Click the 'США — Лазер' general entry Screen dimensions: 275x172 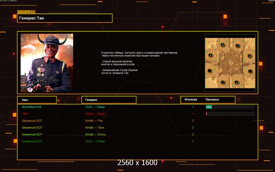(x=95, y=107)
